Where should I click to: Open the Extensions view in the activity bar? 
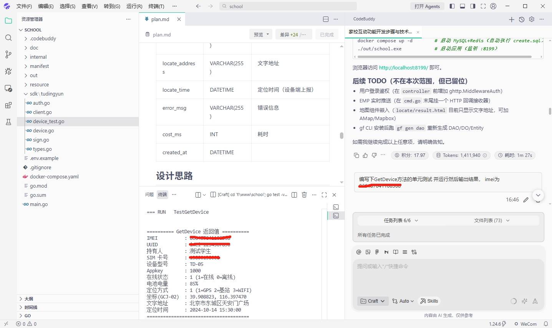point(8,105)
